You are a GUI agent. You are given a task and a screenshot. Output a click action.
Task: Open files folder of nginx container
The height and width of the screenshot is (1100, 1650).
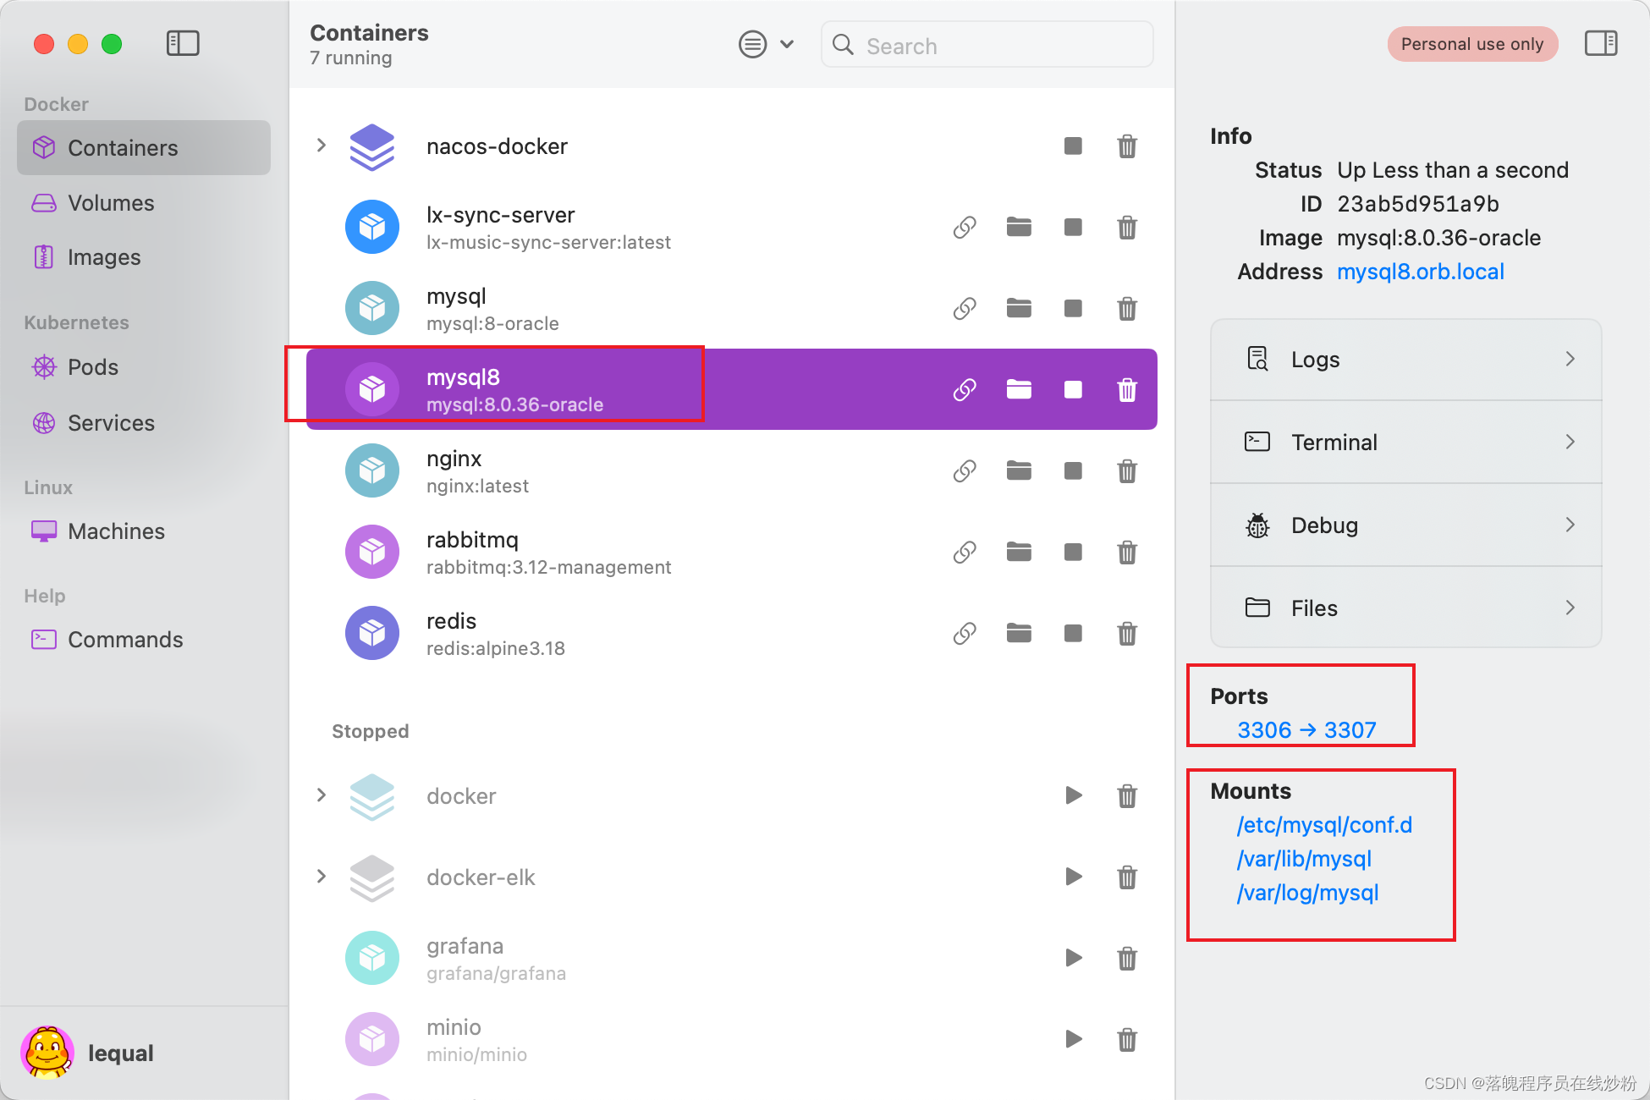pos(1019,471)
